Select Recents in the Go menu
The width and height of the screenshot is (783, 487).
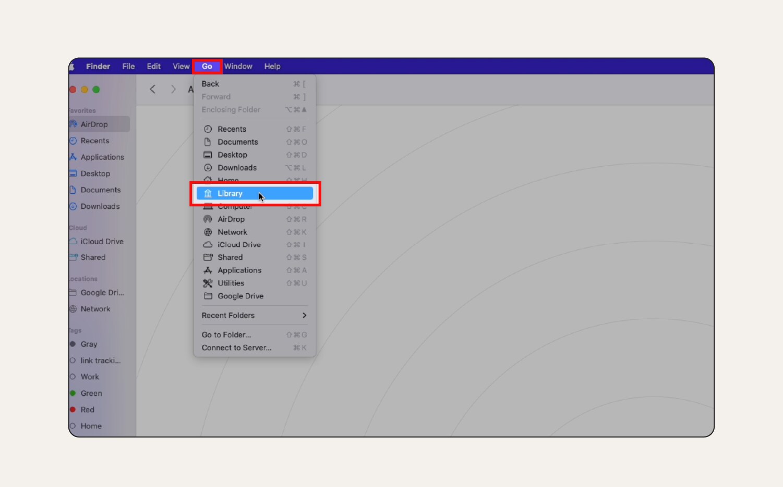click(x=255, y=129)
